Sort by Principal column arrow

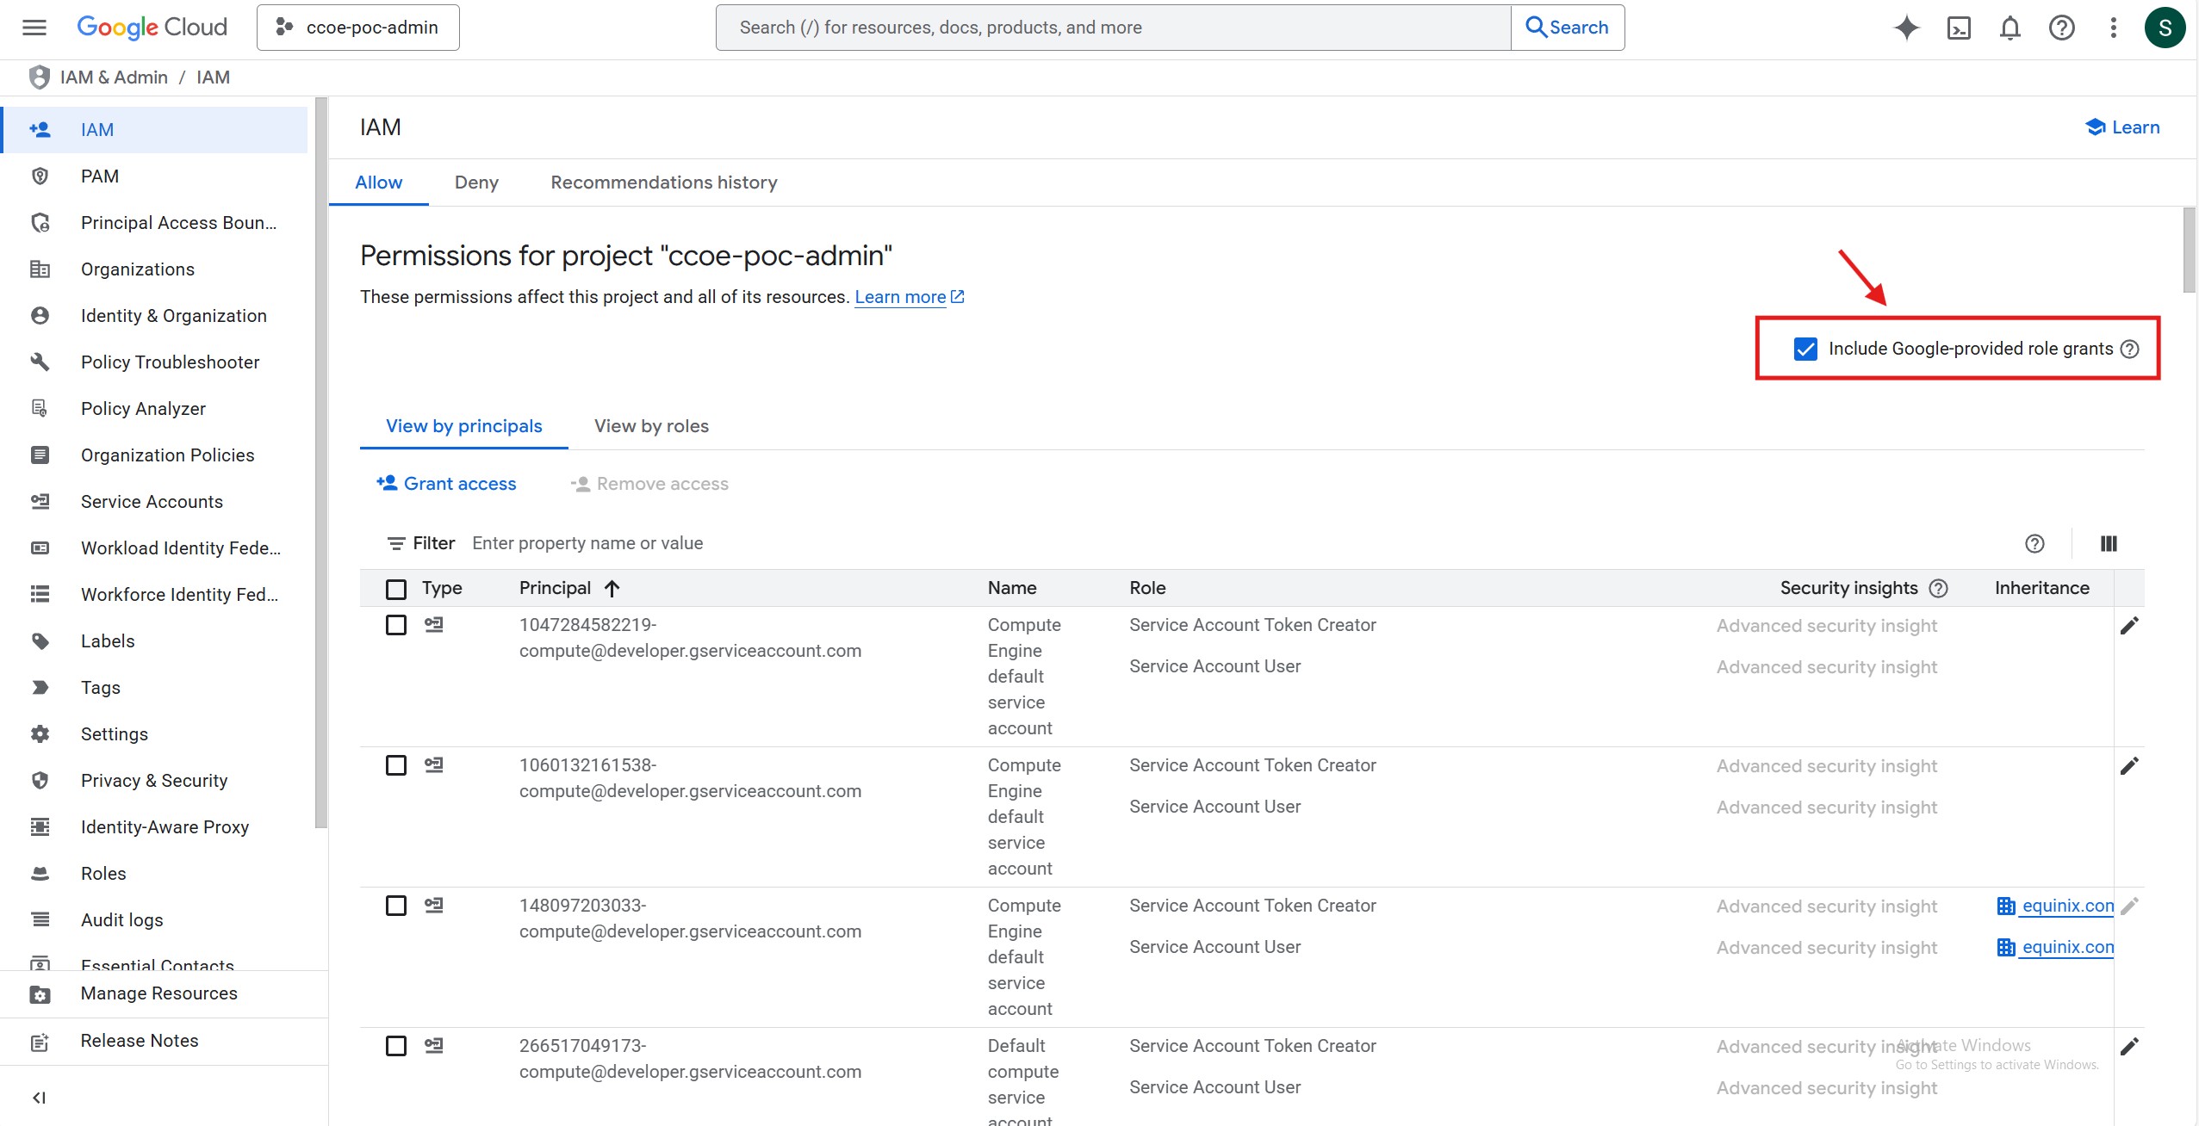coord(612,588)
